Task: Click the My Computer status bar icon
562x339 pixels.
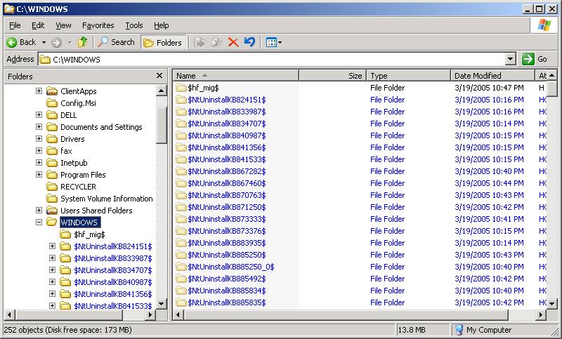Action: (459, 330)
